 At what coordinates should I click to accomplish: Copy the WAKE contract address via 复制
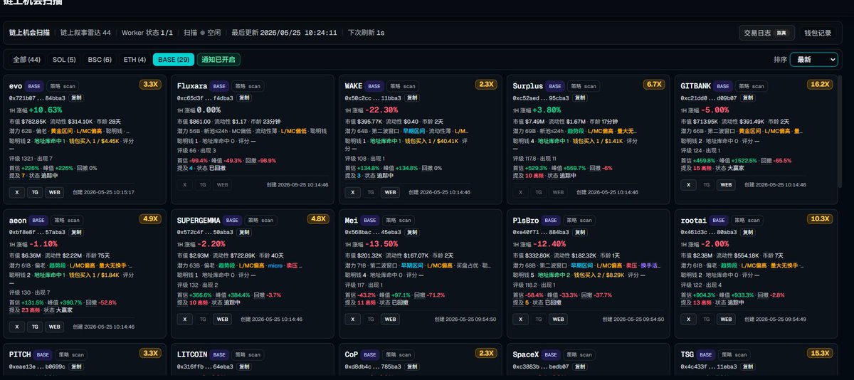pyautogui.click(x=413, y=97)
